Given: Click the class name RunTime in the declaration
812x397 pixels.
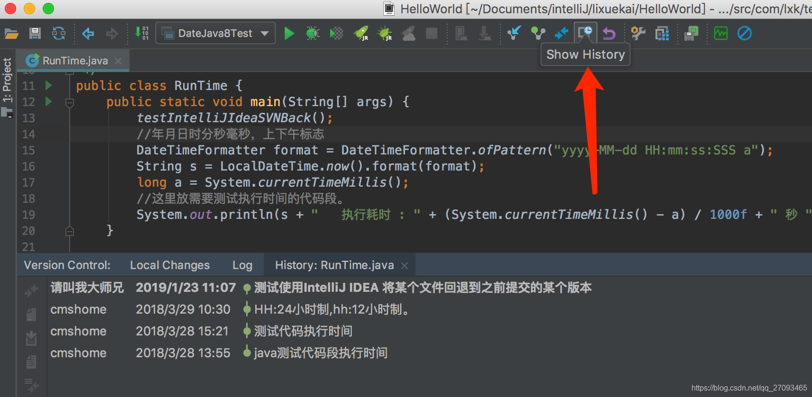Looking at the screenshot, I should (201, 85).
